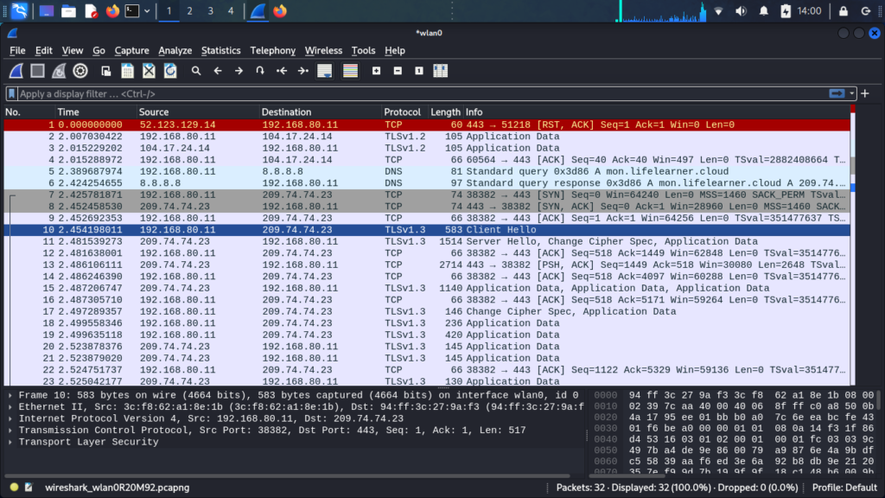
Task: Jump to the first packet
Action: tap(281, 71)
